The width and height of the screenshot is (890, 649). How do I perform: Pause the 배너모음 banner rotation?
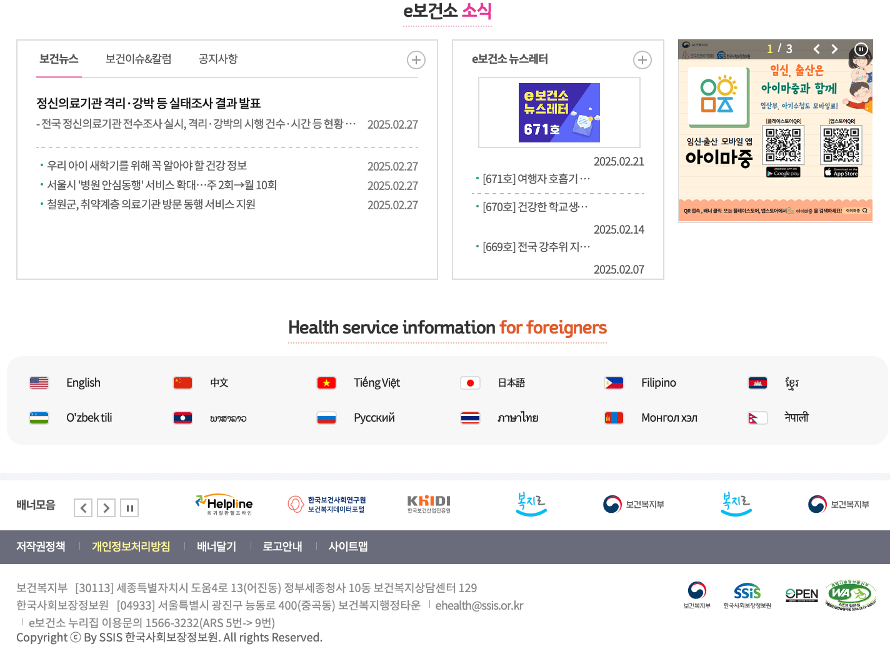pyautogui.click(x=129, y=508)
